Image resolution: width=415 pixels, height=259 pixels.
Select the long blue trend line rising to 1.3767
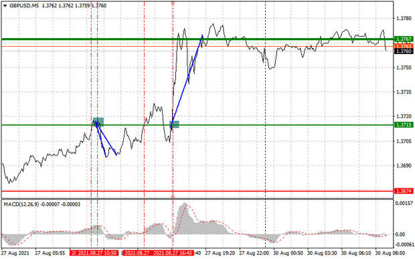click(x=187, y=80)
